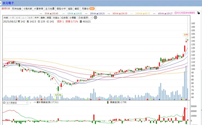Open the 主力地圖 tab
Viewport: 202px width, 125px height.
(50, 9)
